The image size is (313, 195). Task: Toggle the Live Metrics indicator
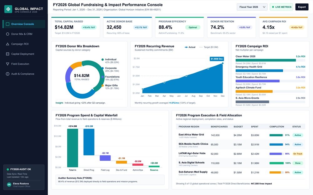coord(281,7)
